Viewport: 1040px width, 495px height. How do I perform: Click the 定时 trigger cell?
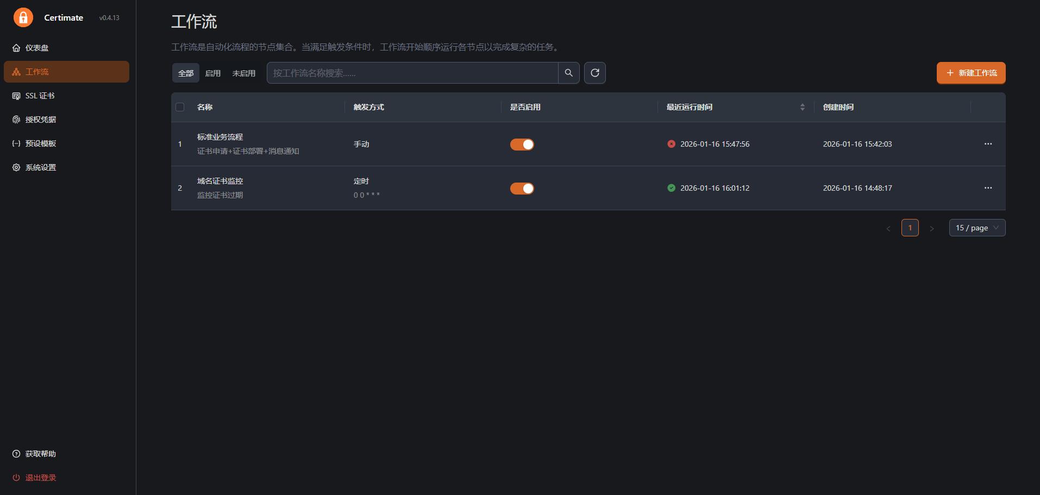[x=361, y=181]
